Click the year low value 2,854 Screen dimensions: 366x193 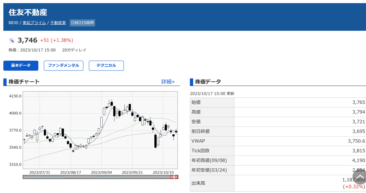pyautogui.click(x=358, y=170)
